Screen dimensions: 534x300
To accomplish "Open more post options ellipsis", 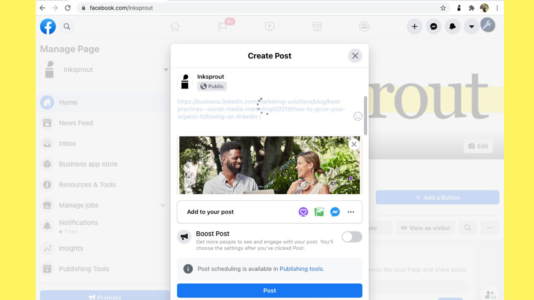I will point(351,212).
